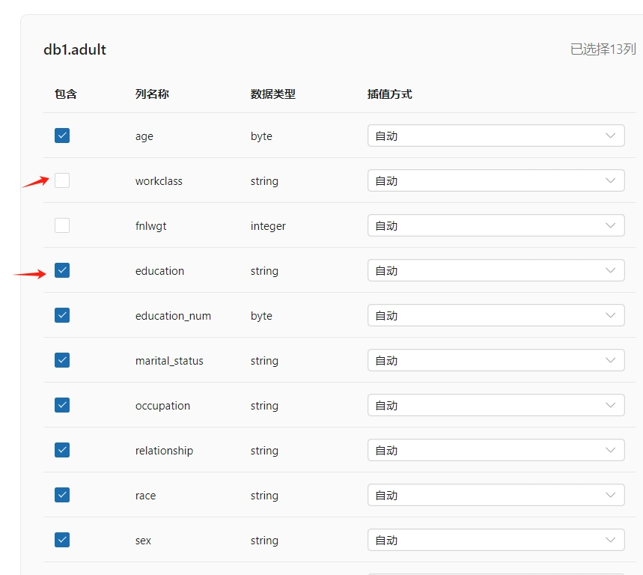Click the age column name
This screenshot has width=643, height=575.
click(144, 136)
